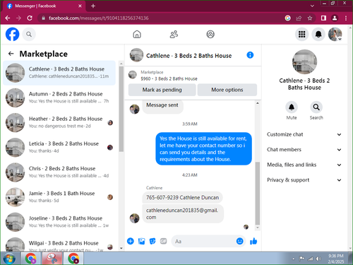Toggle the conversation information icon
353x265 pixels.
point(250,55)
